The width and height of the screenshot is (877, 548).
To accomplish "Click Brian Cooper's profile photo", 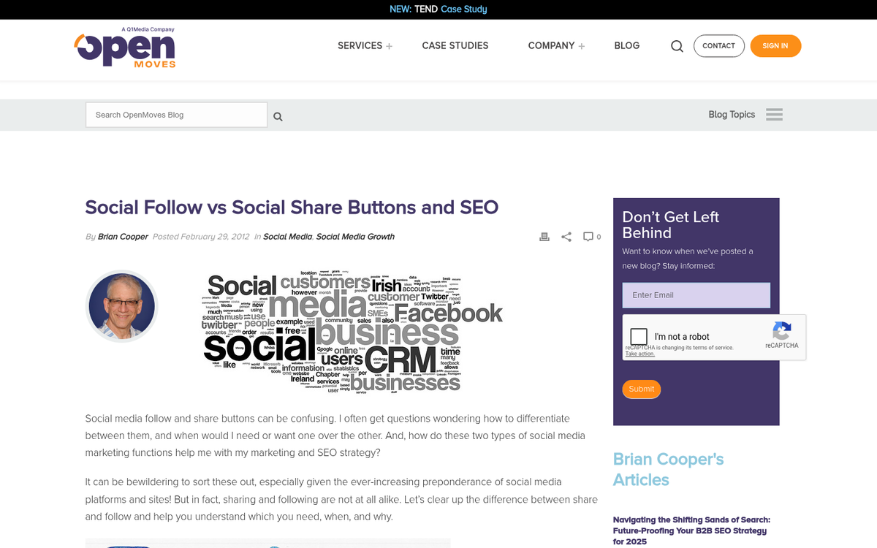I will pos(121,306).
